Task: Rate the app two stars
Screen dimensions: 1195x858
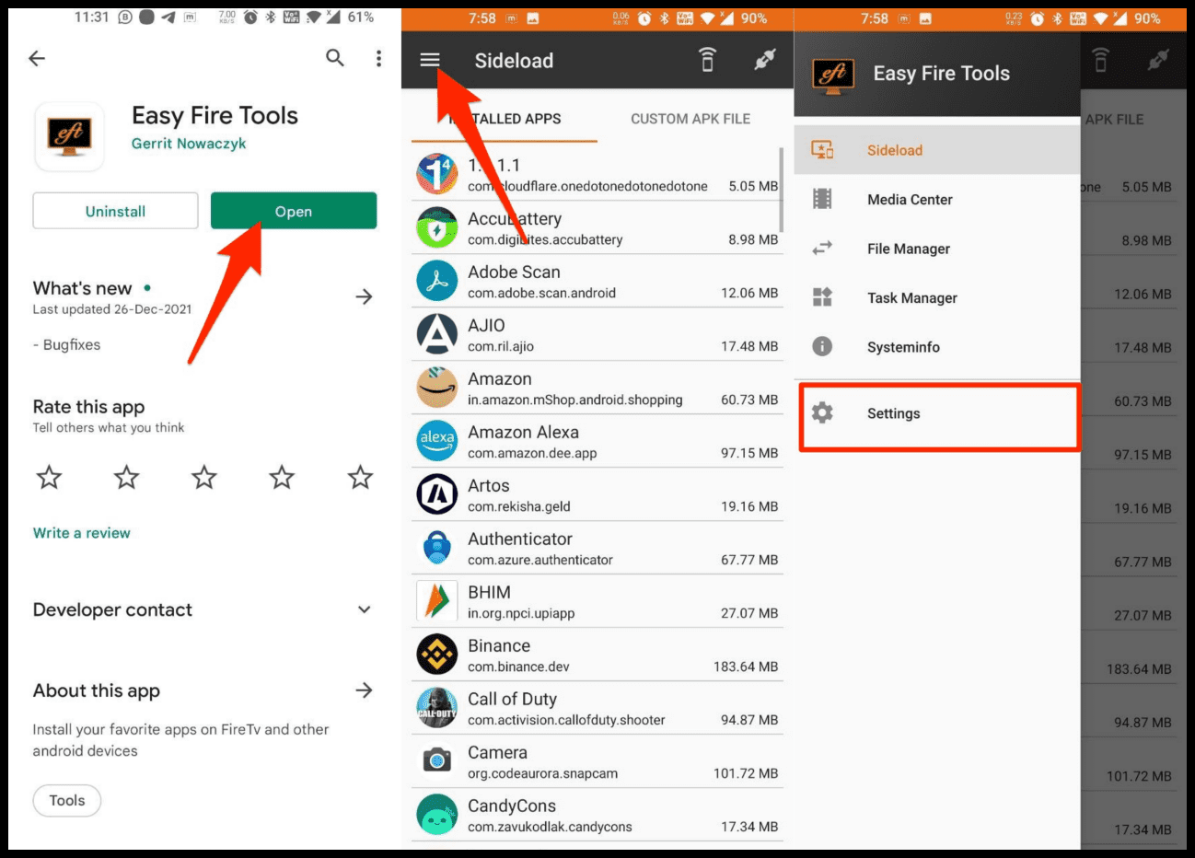Action: pos(126,477)
